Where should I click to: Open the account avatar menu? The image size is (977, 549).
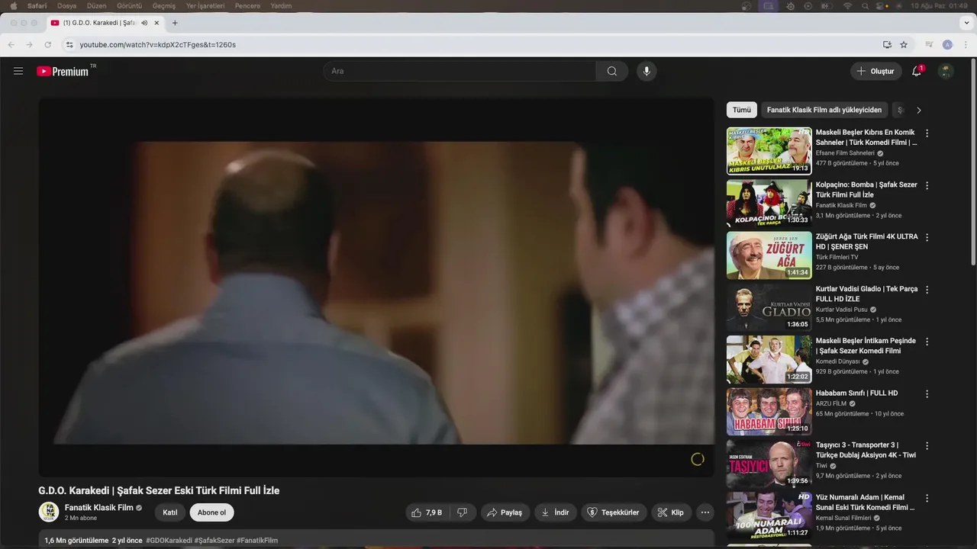pyautogui.click(x=946, y=71)
